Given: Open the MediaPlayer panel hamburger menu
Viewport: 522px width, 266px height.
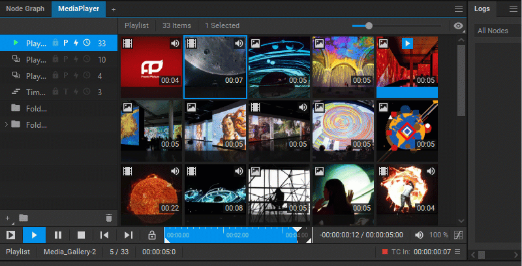Looking at the screenshot, I should [458, 8].
